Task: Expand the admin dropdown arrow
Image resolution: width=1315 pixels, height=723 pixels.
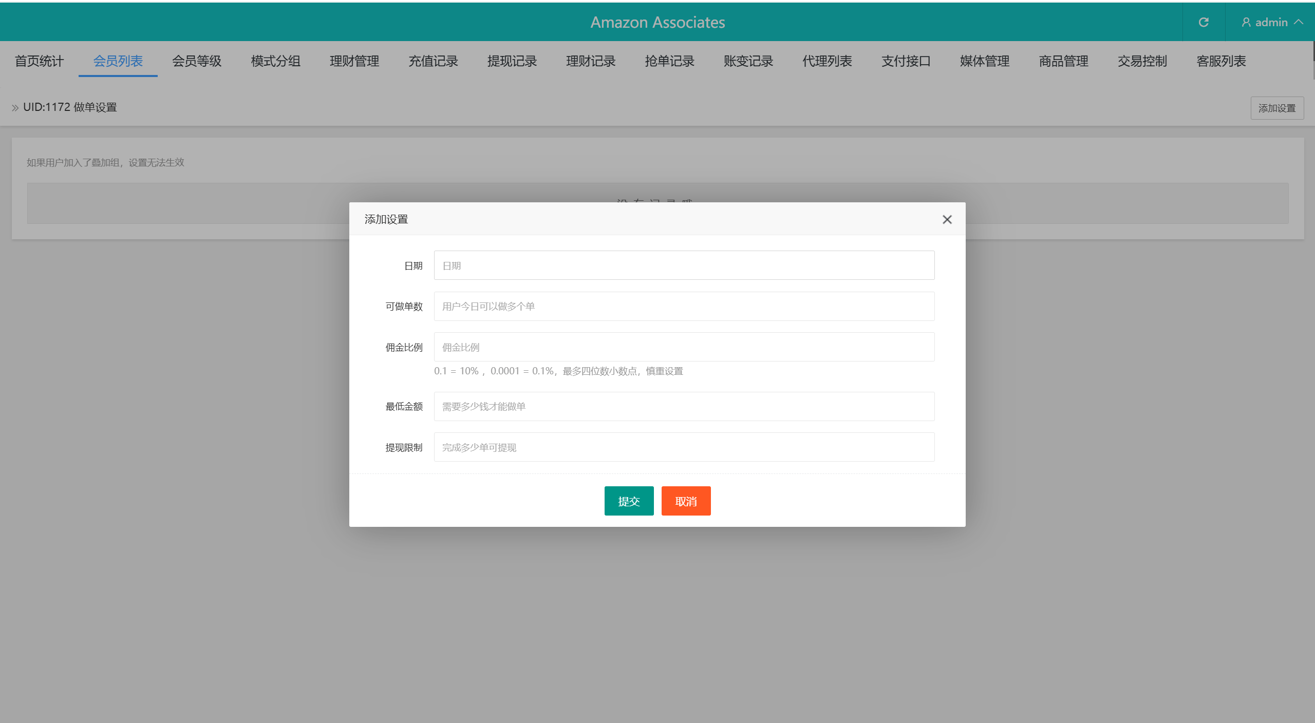Action: tap(1299, 22)
